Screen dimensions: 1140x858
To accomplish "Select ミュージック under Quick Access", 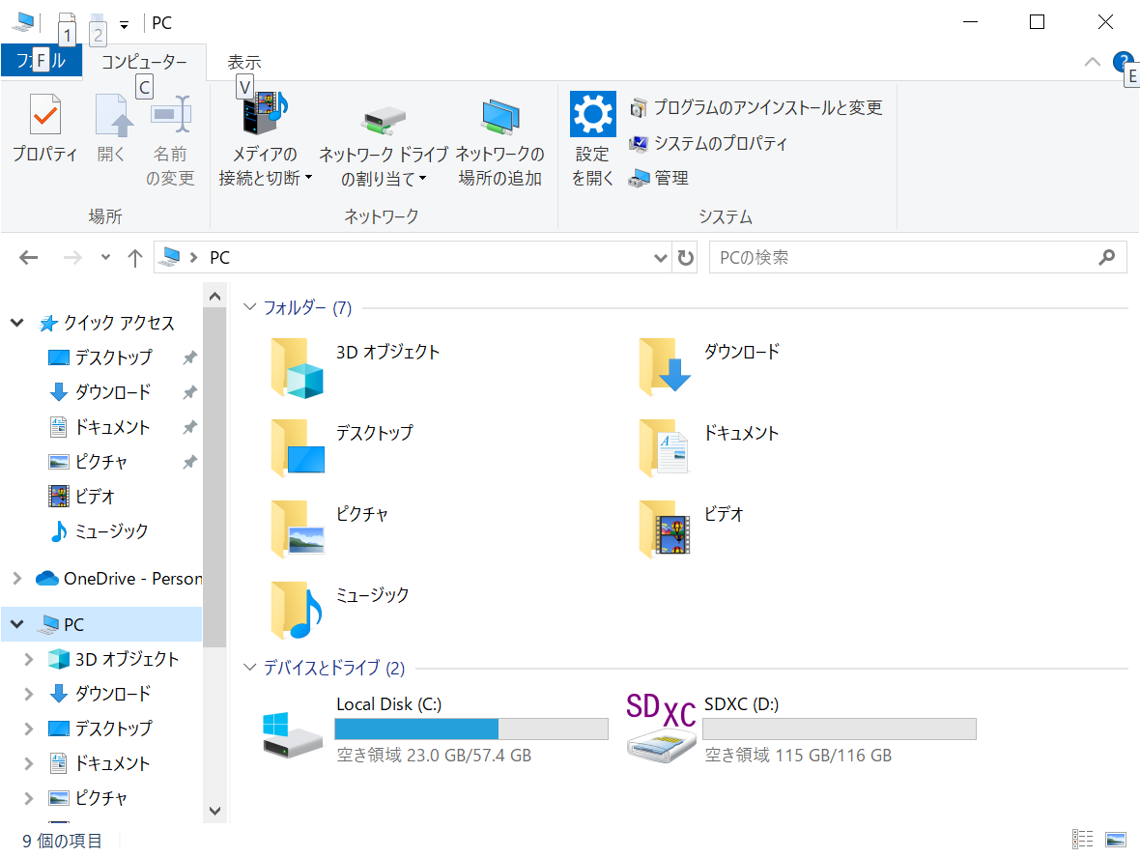I will click(99, 531).
